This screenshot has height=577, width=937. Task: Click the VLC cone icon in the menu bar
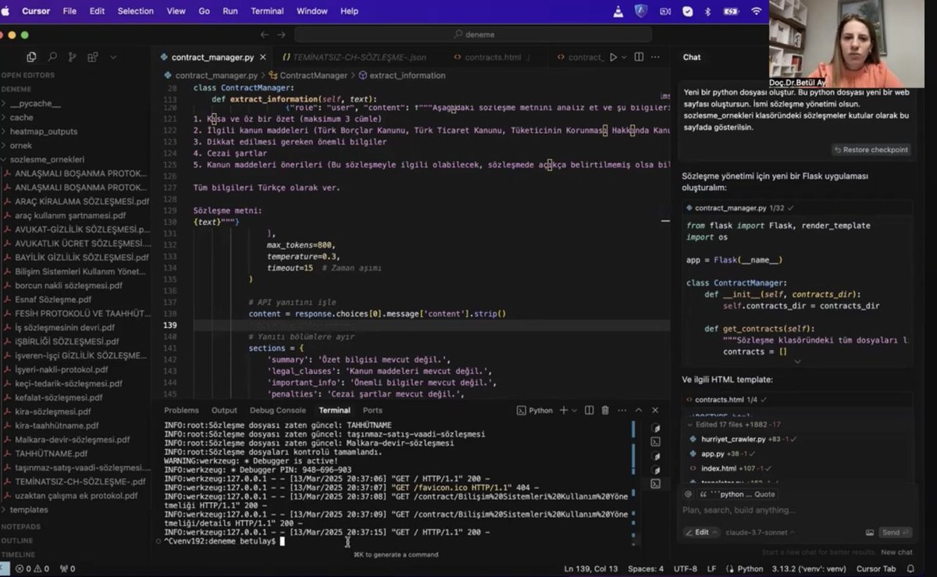[x=618, y=11]
